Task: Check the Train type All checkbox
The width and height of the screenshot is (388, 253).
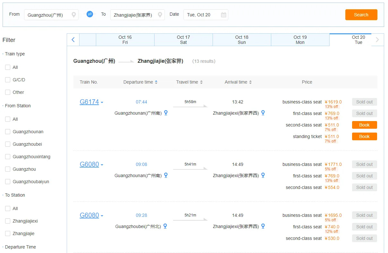Action: (8, 67)
